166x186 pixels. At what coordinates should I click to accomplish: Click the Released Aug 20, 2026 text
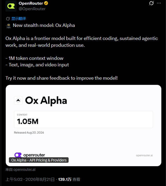point(29,132)
